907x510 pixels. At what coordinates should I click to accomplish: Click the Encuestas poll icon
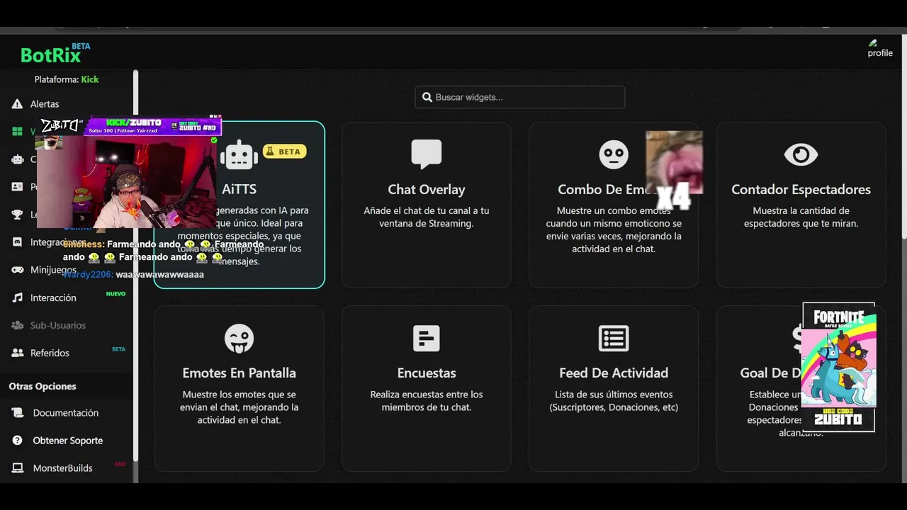427,339
